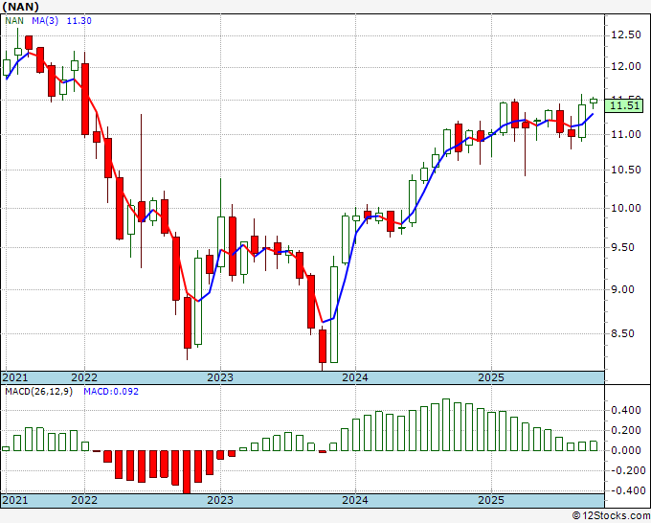
Task: Click 2022 on the price chart timeline
Action: pos(84,377)
